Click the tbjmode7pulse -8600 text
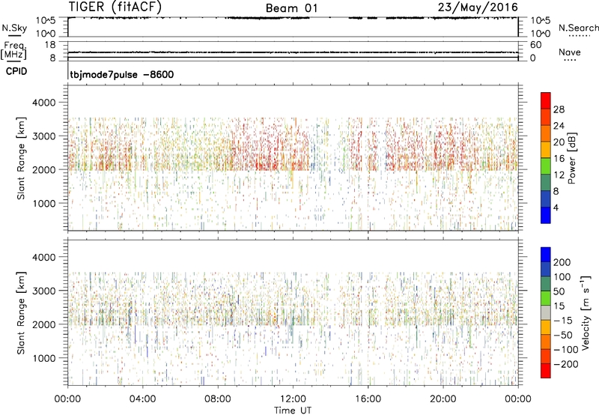Viewport: 599px width, 415px height. click(121, 74)
